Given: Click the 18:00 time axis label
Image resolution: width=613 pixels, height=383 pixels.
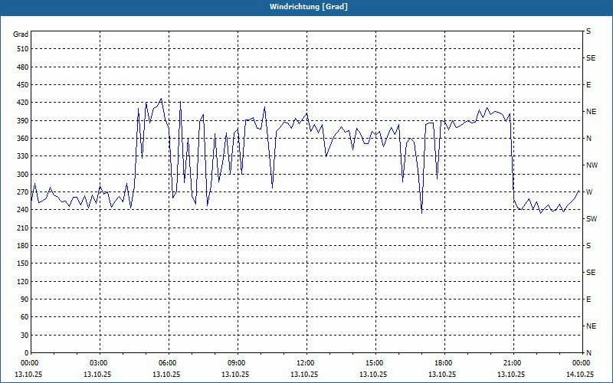Looking at the screenshot, I should click(444, 363).
